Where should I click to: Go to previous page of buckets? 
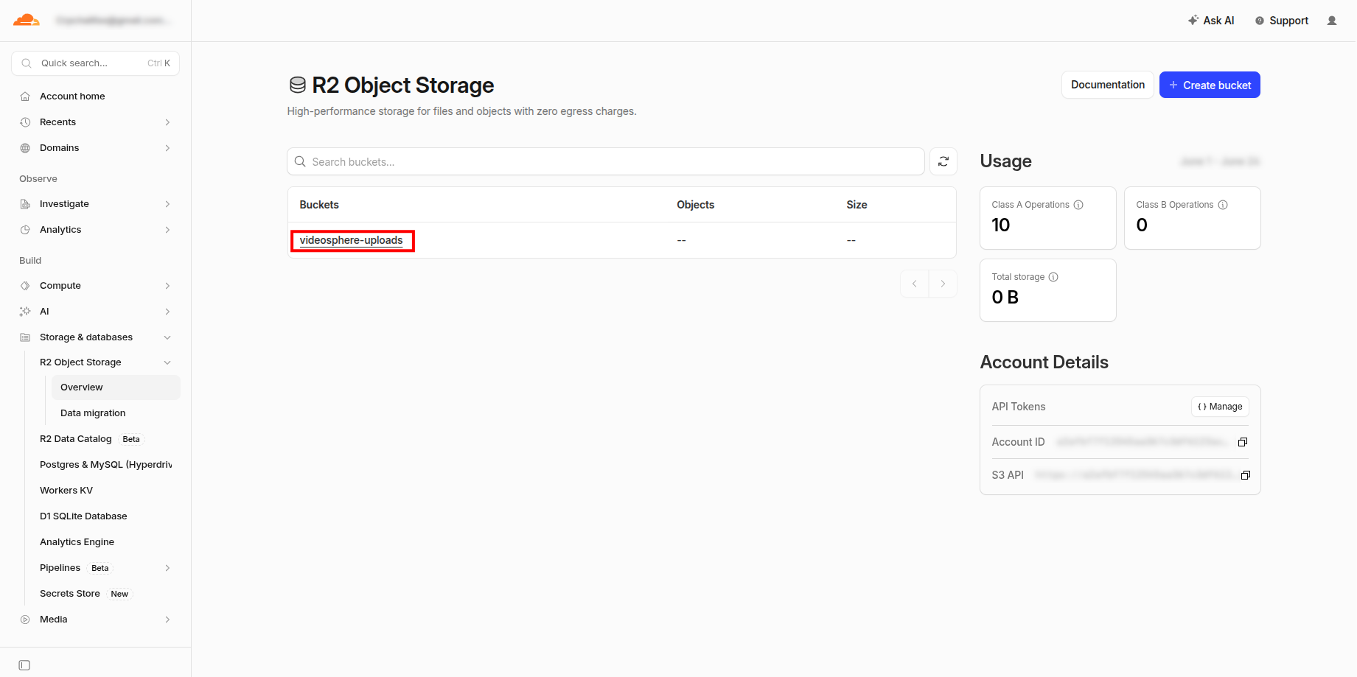tap(915, 284)
